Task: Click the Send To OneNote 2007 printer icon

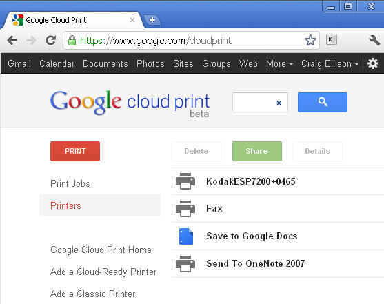Action: tap(185, 264)
